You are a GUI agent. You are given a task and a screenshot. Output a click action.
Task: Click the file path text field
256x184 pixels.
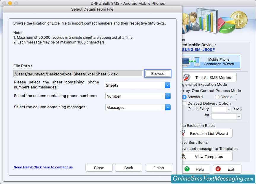(78, 74)
